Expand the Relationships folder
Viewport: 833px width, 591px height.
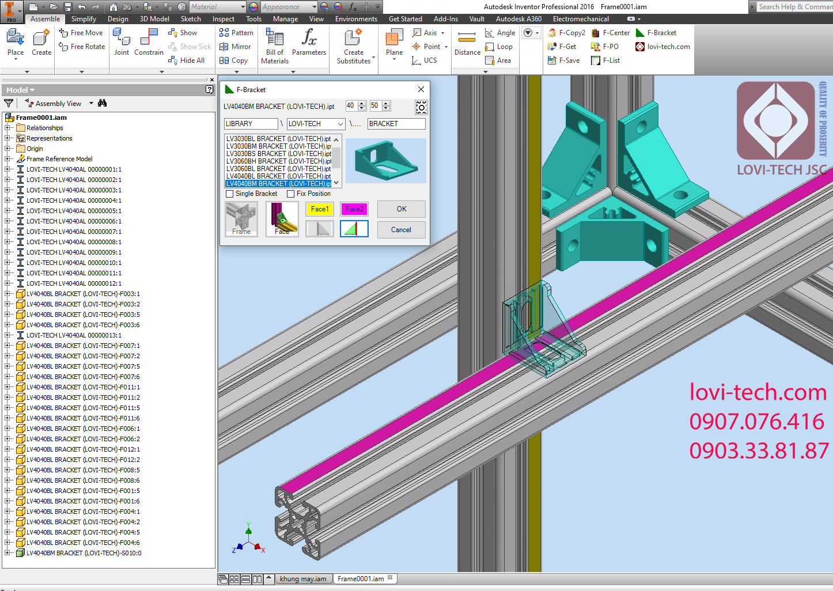tap(7, 128)
